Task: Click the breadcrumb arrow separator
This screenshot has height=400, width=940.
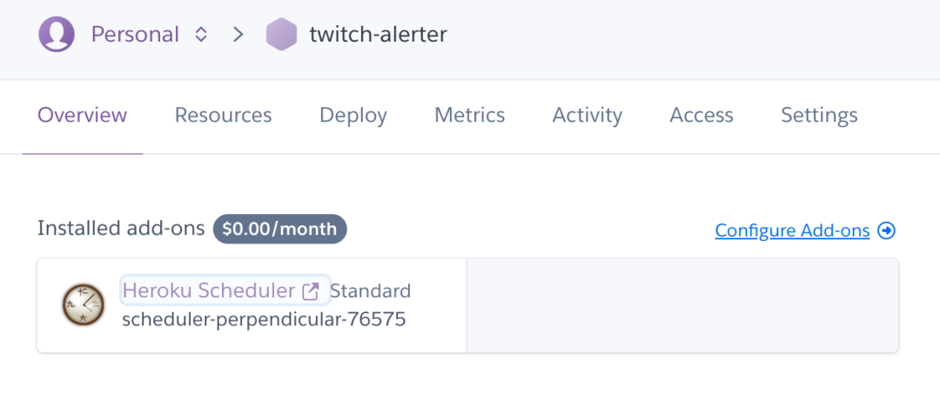Action: [238, 35]
